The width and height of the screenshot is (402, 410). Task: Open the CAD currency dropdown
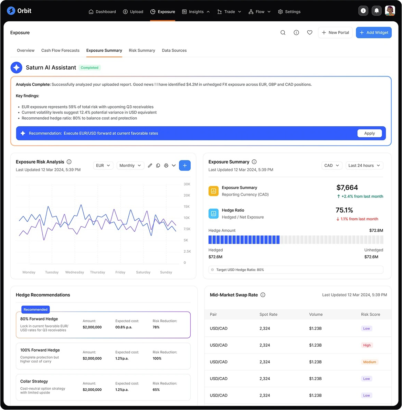pos(332,166)
